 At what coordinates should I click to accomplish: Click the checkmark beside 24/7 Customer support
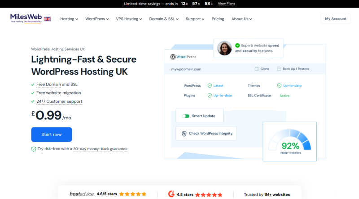click(x=32, y=102)
